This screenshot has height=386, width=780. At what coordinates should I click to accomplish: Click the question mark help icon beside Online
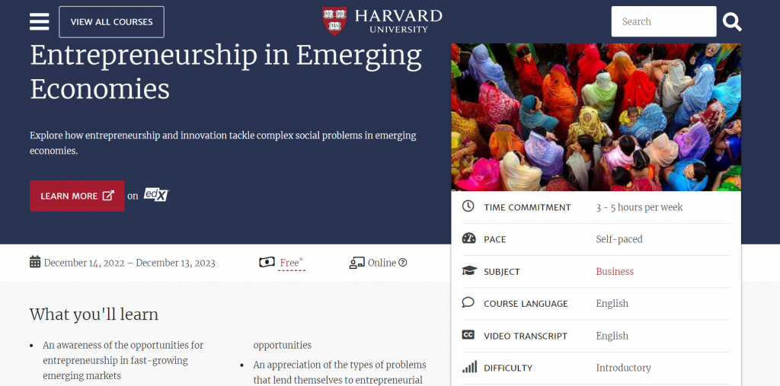[x=403, y=263]
